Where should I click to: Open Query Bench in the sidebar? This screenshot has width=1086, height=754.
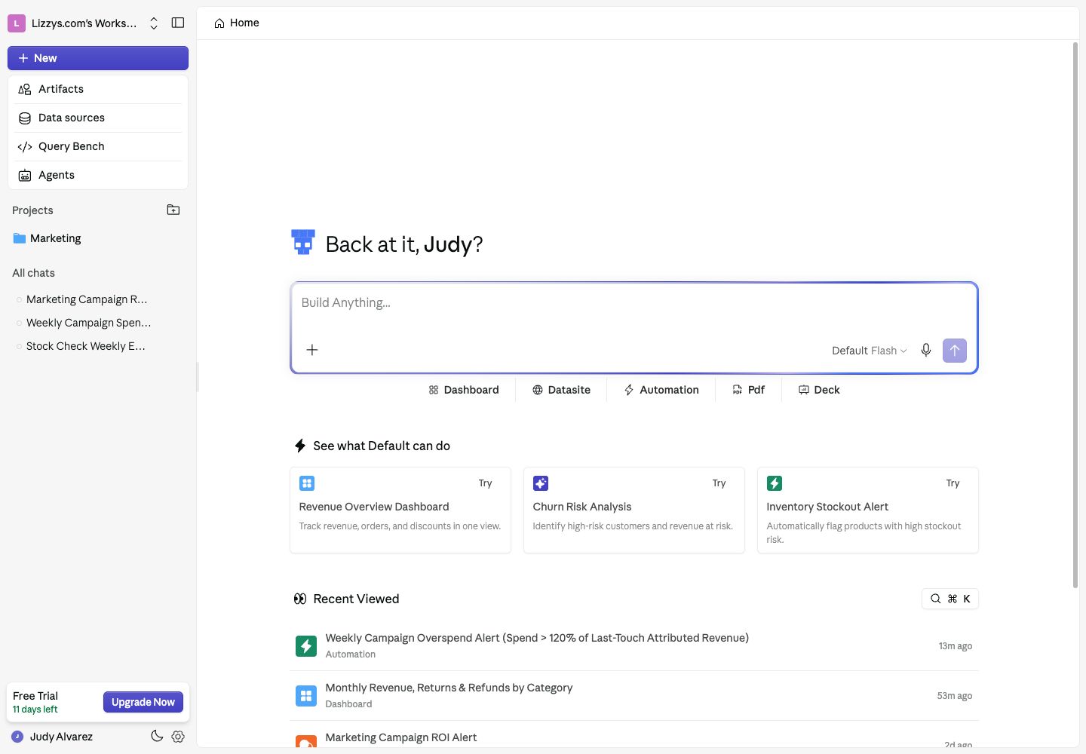click(x=98, y=146)
